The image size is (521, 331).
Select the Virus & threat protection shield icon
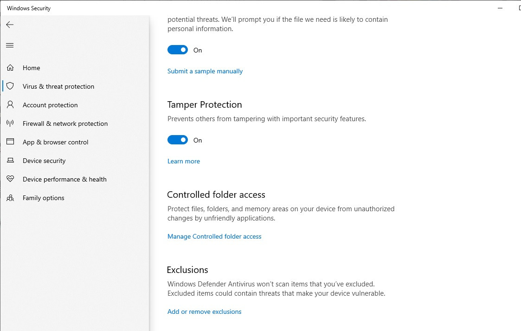[10, 86]
